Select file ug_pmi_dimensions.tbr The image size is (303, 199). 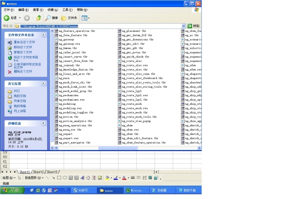tap(138, 39)
